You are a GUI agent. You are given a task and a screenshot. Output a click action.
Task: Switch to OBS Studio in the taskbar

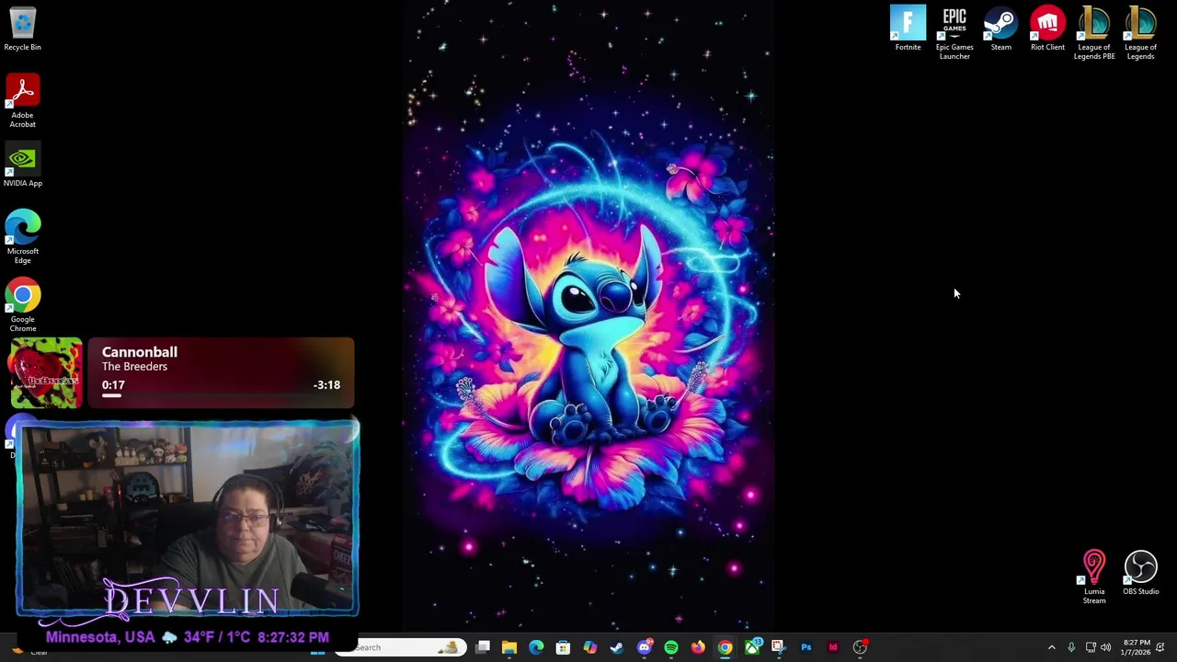point(860,647)
